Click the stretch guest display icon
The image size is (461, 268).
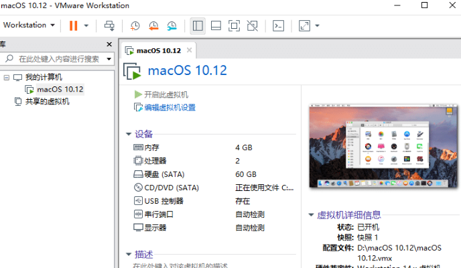point(304,25)
